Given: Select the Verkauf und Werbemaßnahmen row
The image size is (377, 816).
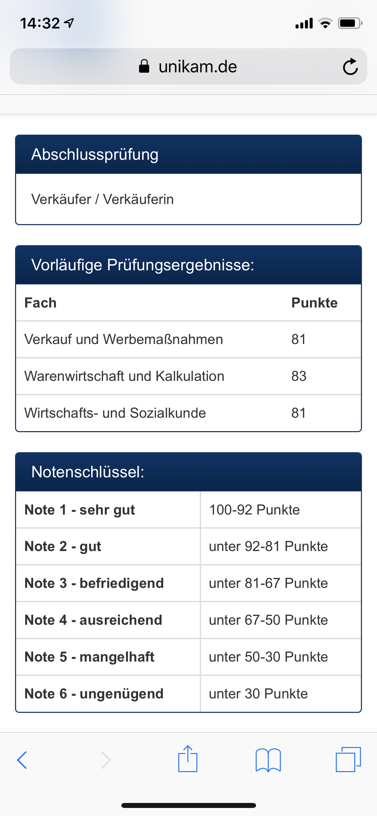Looking at the screenshot, I should [x=188, y=339].
